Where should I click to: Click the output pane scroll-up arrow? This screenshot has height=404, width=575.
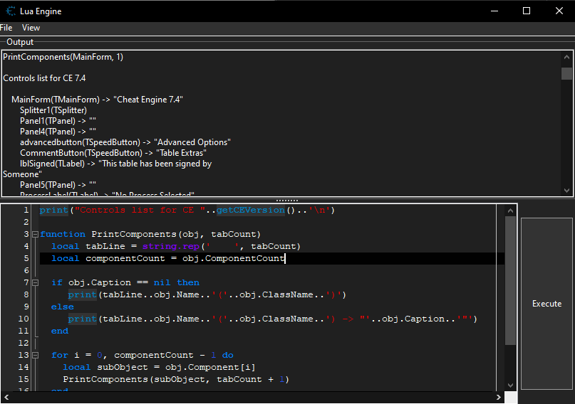[x=566, y=58]
